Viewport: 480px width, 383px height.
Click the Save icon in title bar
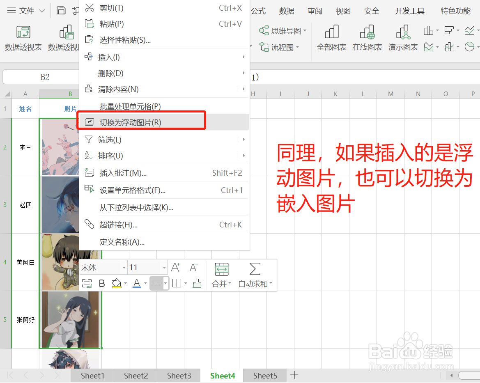tap(61, 10)
